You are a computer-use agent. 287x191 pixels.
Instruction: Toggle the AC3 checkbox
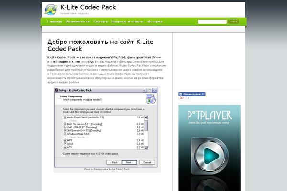tap(65, 147)
